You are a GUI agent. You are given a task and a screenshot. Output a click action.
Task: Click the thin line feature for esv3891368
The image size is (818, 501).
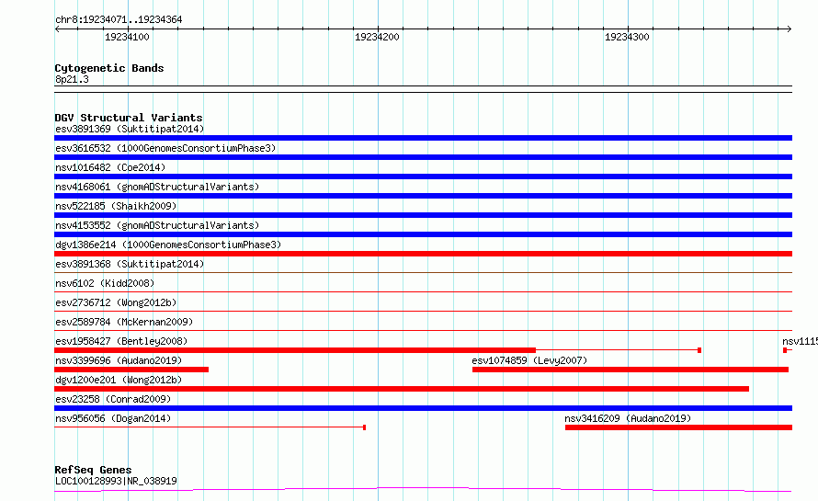423,272
